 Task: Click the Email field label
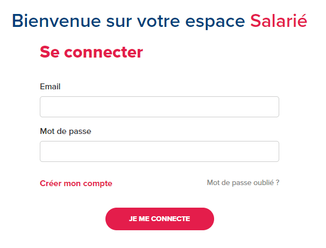[50, 87]
